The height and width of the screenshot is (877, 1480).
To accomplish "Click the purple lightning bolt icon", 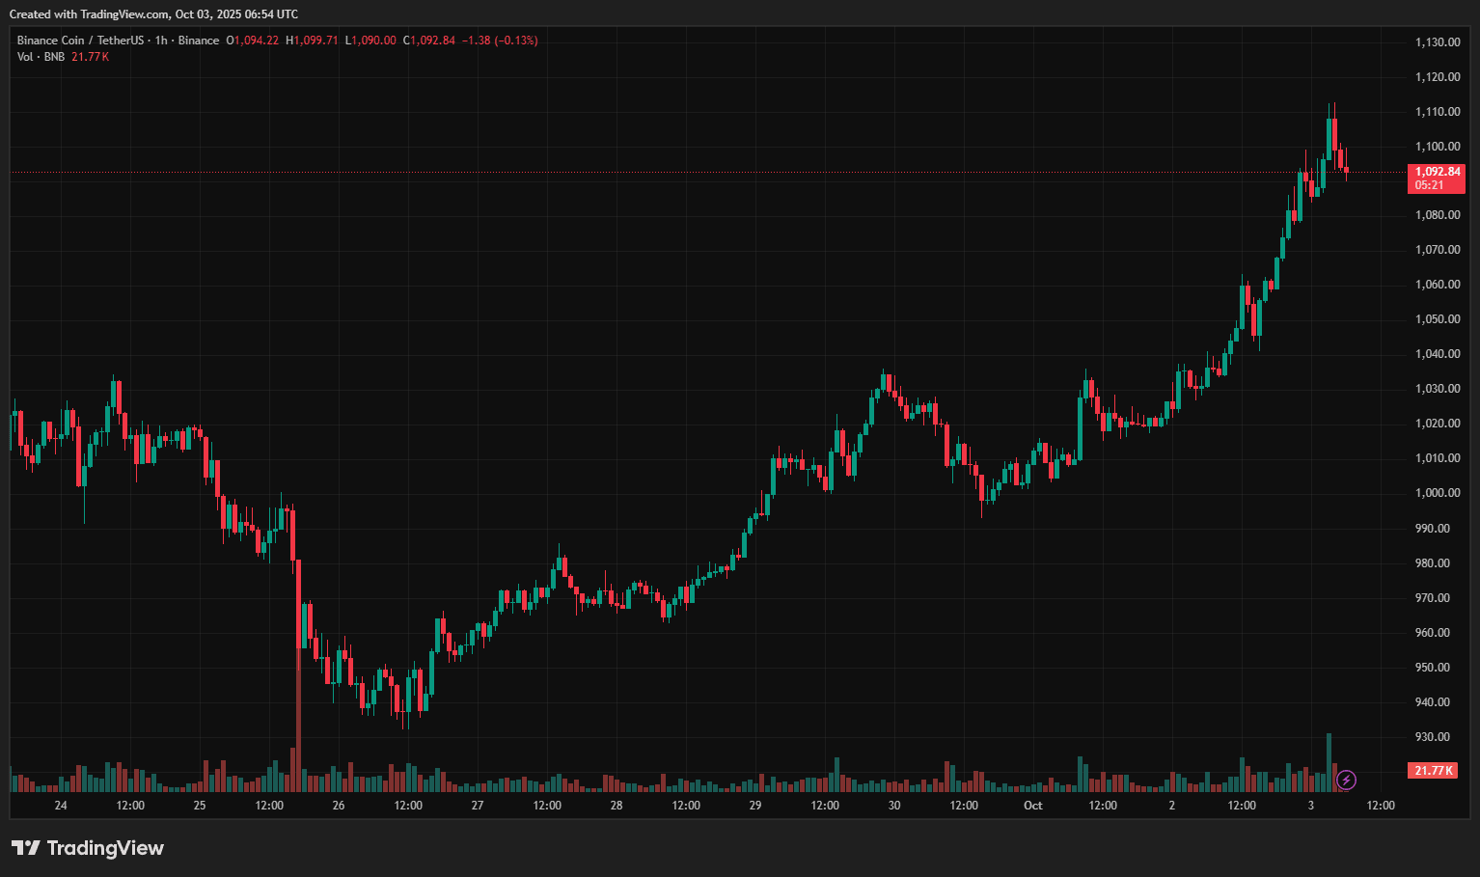I will [1346, 780].
